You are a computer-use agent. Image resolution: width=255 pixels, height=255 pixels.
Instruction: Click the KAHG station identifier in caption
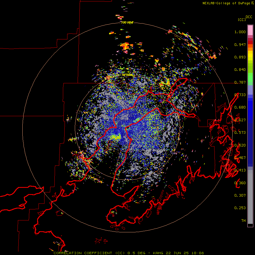click(158, 253)
